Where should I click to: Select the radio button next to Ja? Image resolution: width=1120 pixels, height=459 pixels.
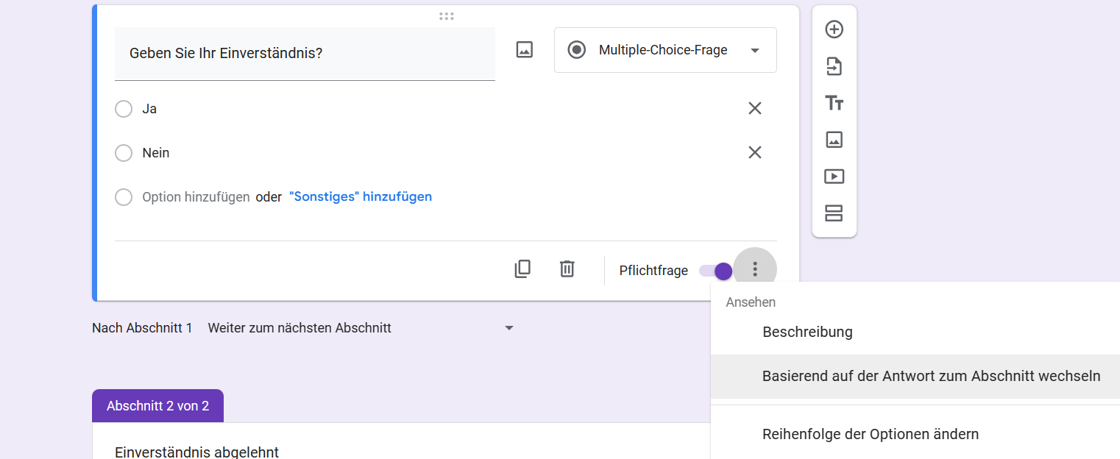[124, 109]
